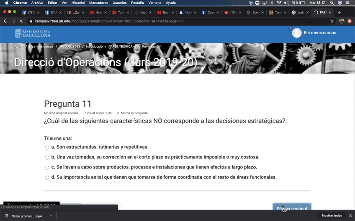Click the battery status indicator

click(298, 3)
